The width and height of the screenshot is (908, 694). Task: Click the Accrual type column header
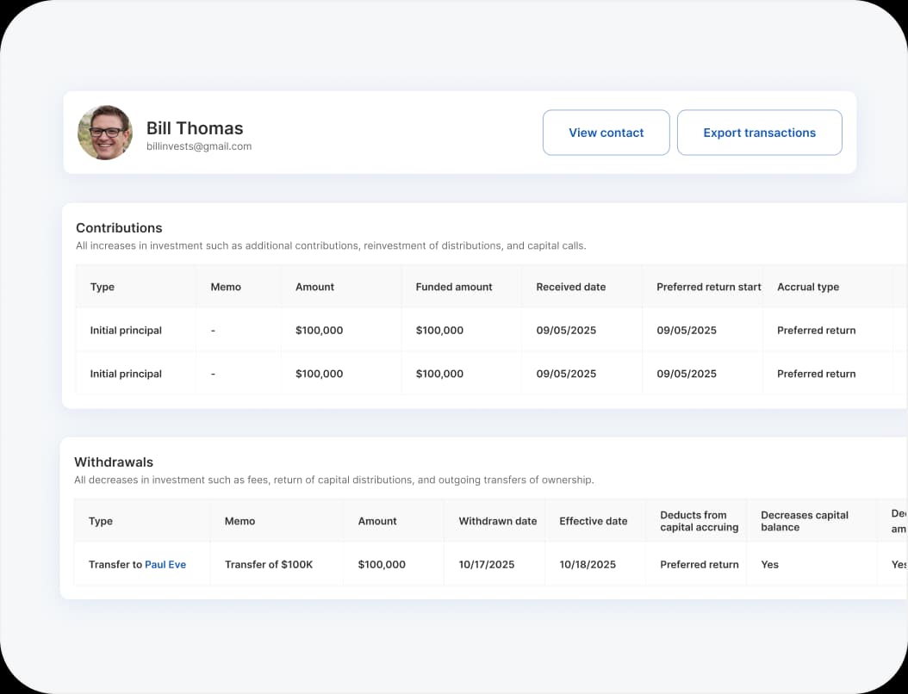pyautogui.click(x=807, y=287)
